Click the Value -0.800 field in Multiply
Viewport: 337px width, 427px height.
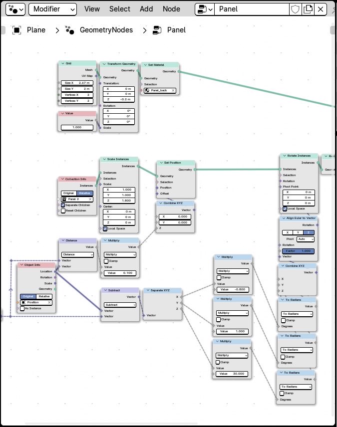[x=233, y=289]
